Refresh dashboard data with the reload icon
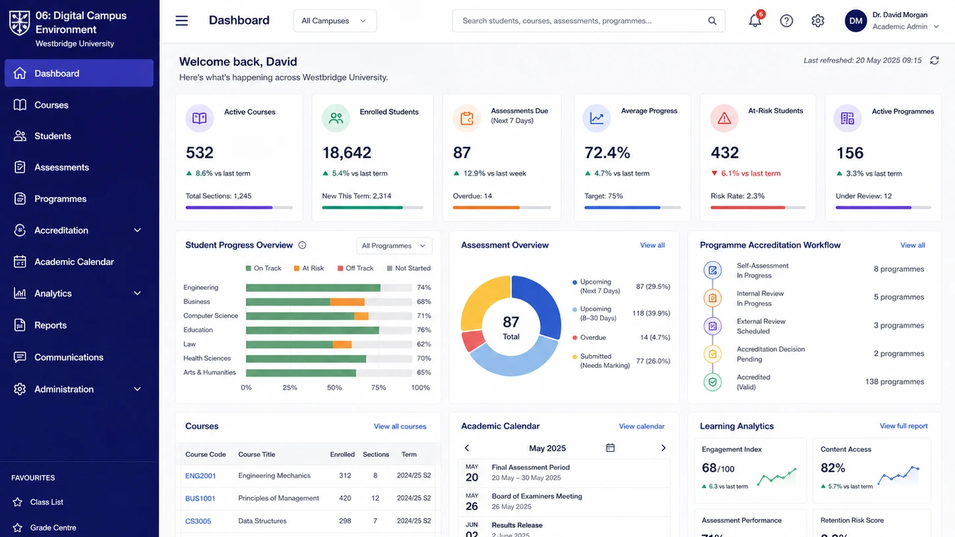955x537 pixels. point(934,60)
